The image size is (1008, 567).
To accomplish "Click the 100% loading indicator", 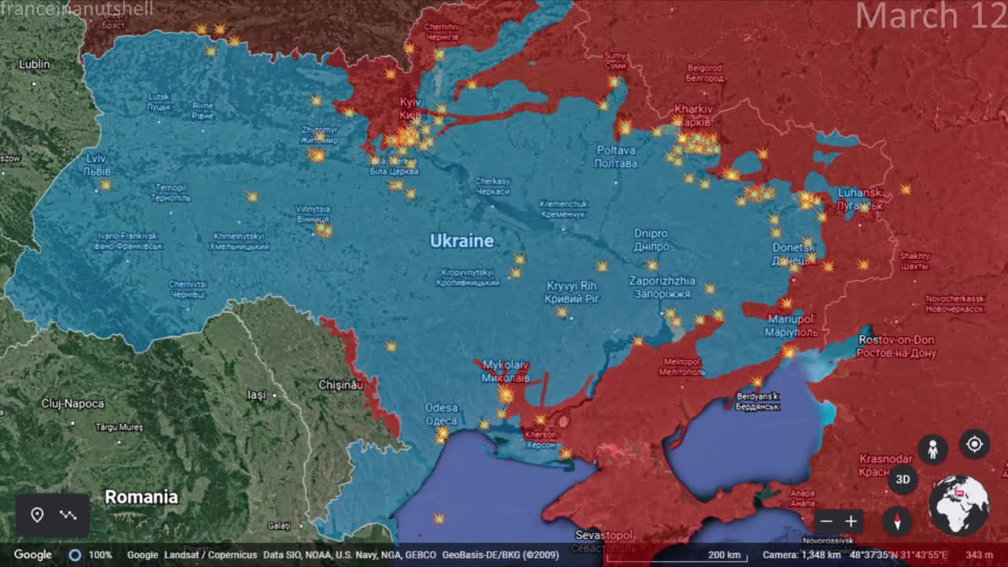I will click(91, 554).
